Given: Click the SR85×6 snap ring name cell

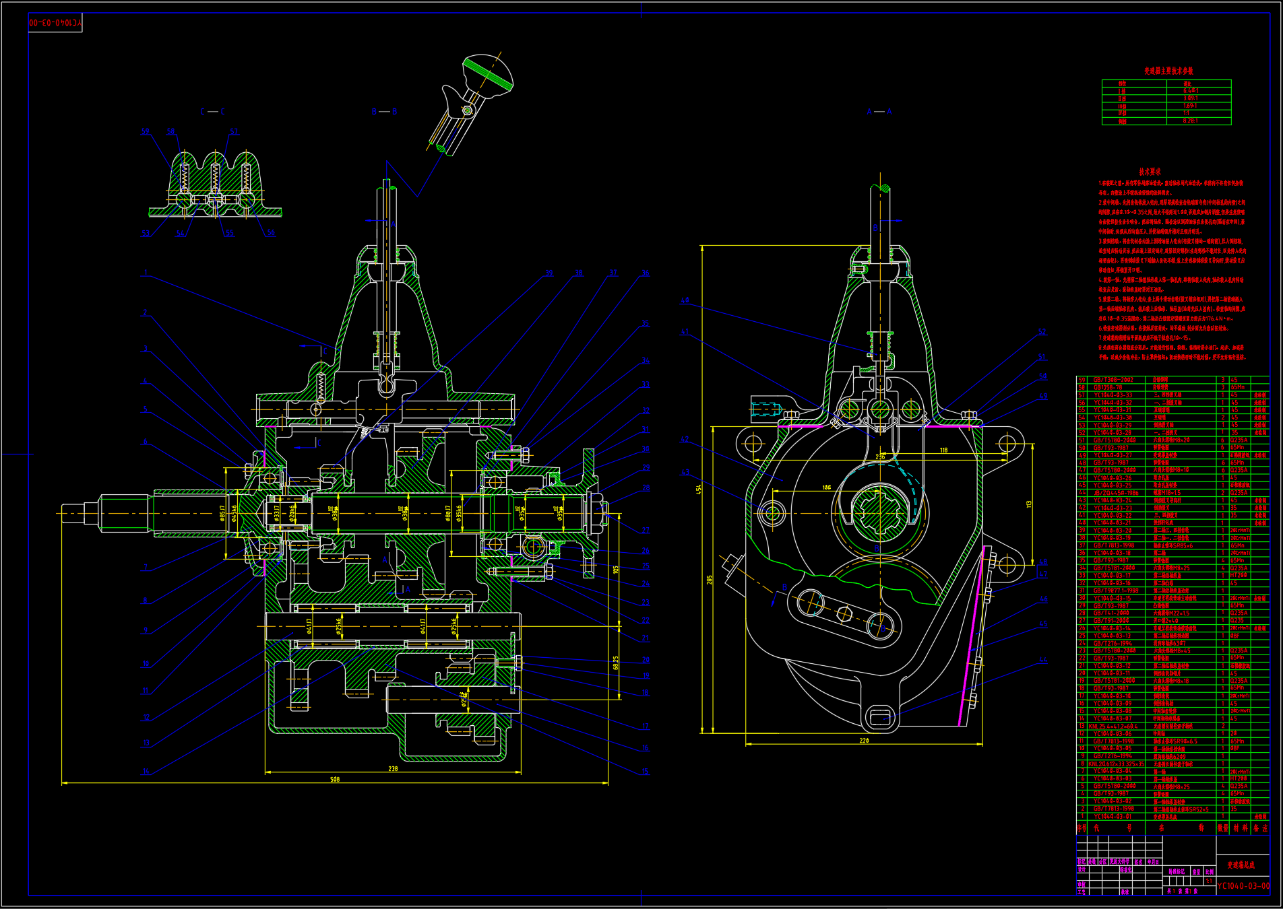Looking at the screenshot, I should 1173,545.
